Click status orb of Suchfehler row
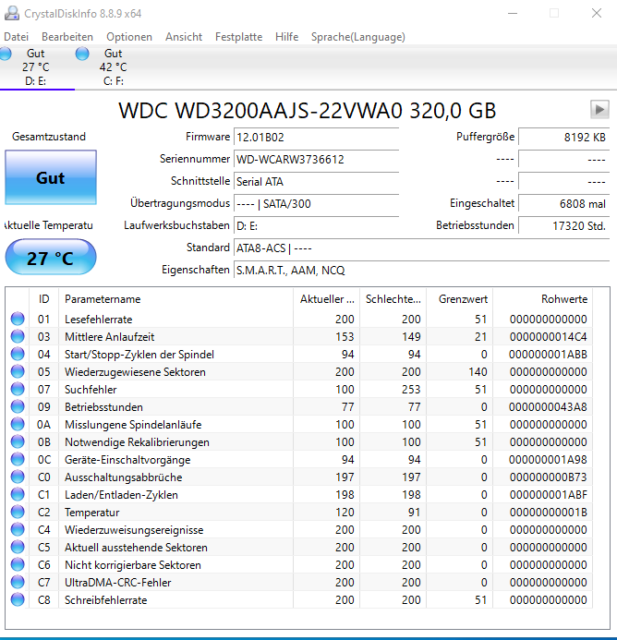The width and height of the screenshot is (617, 640). pos(18,389)
